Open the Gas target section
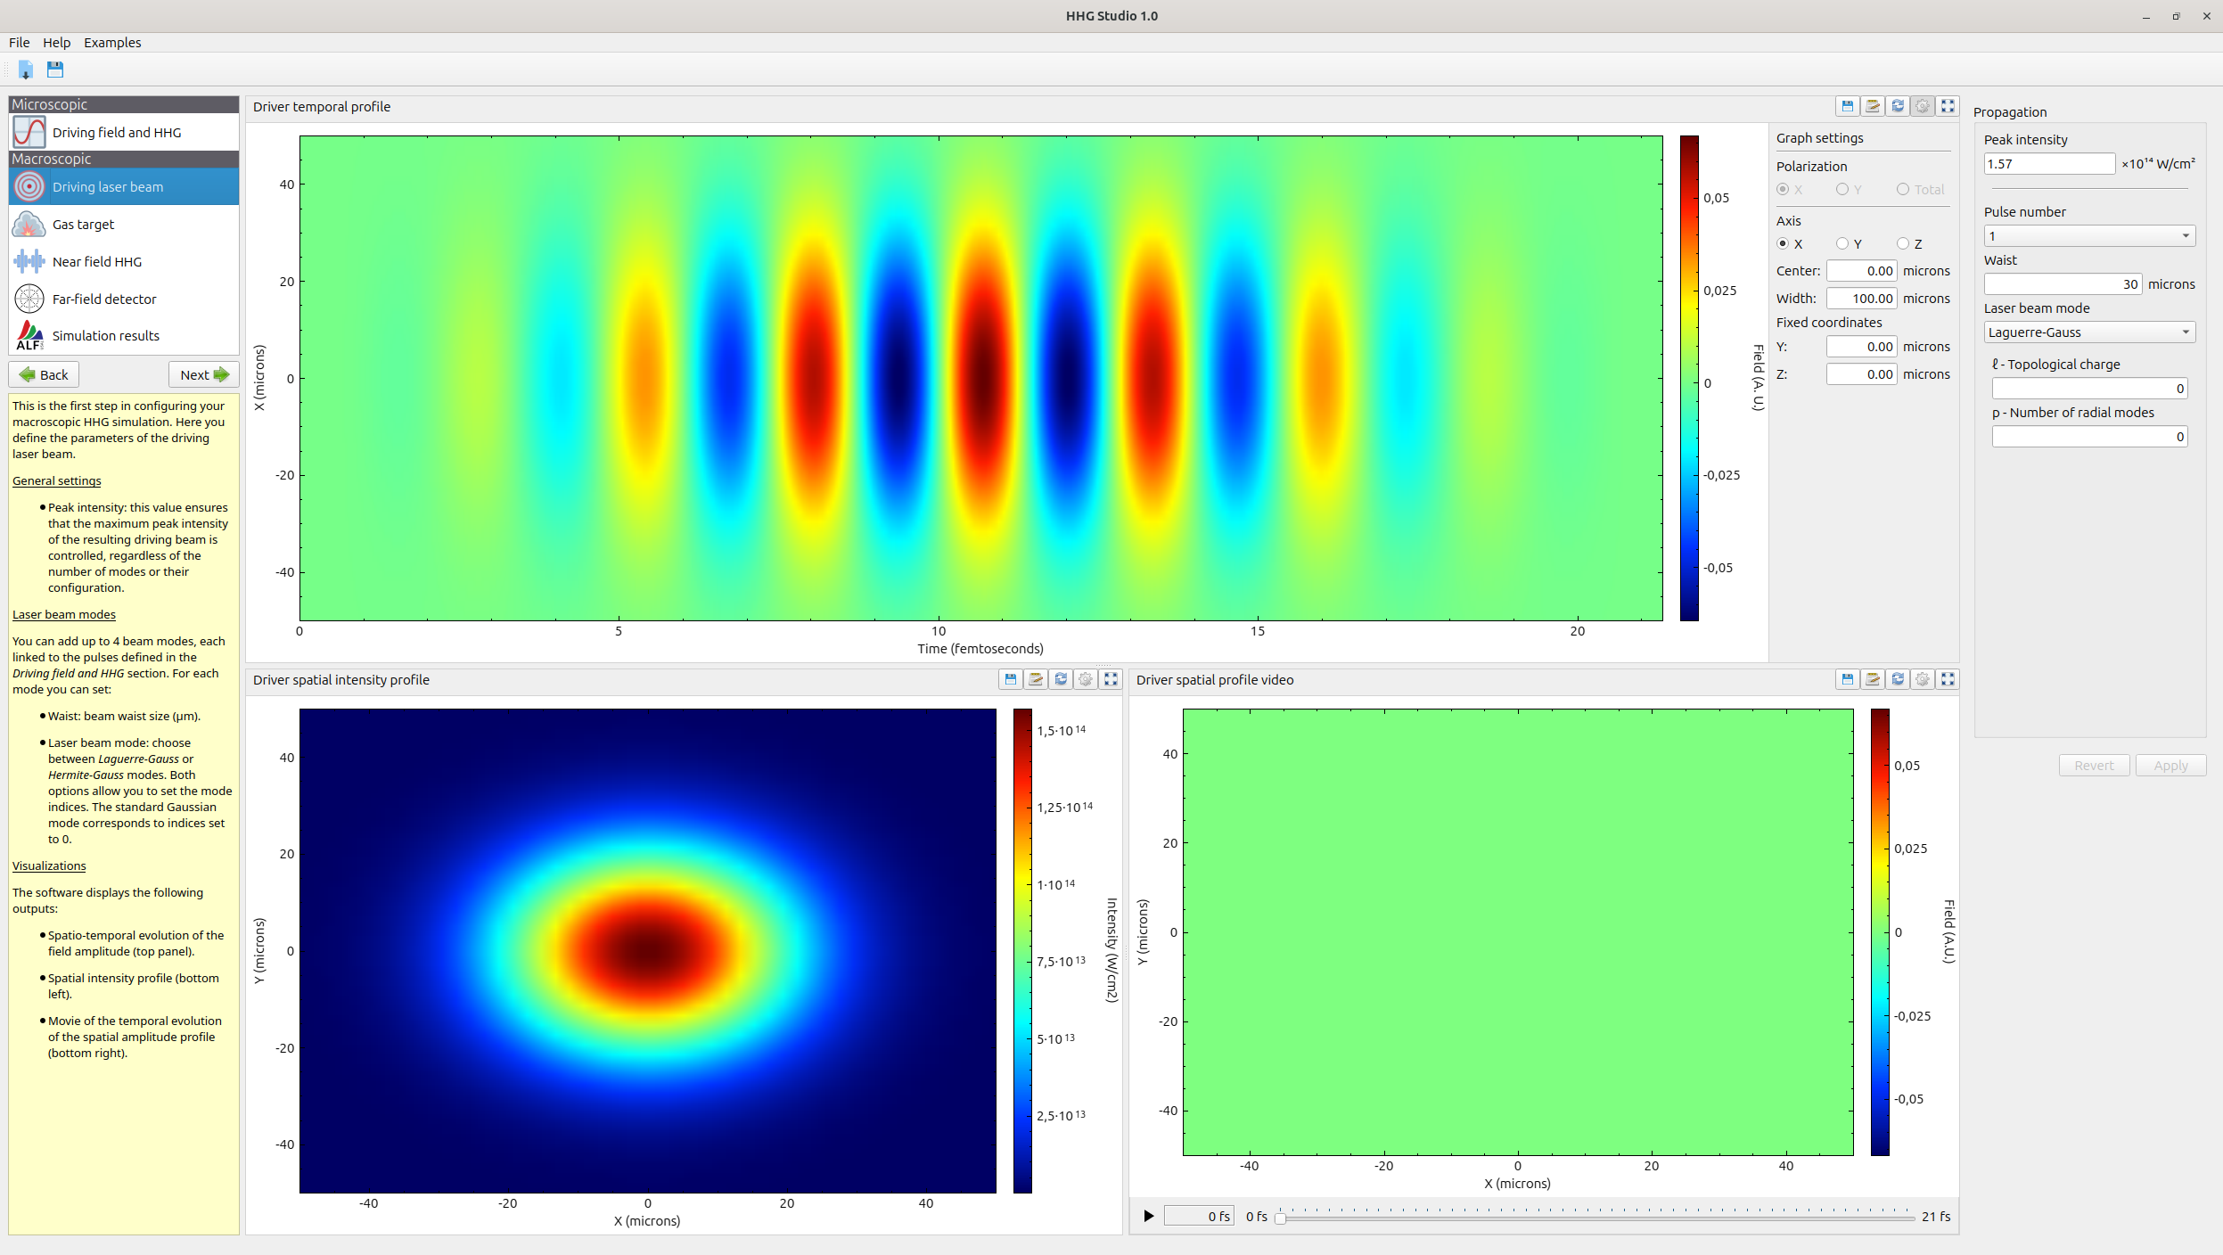 point(83,225)
